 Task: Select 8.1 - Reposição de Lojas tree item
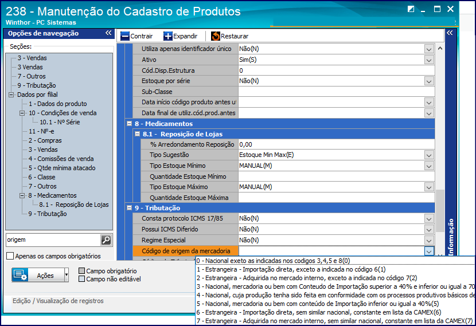(x=74, y=205)
